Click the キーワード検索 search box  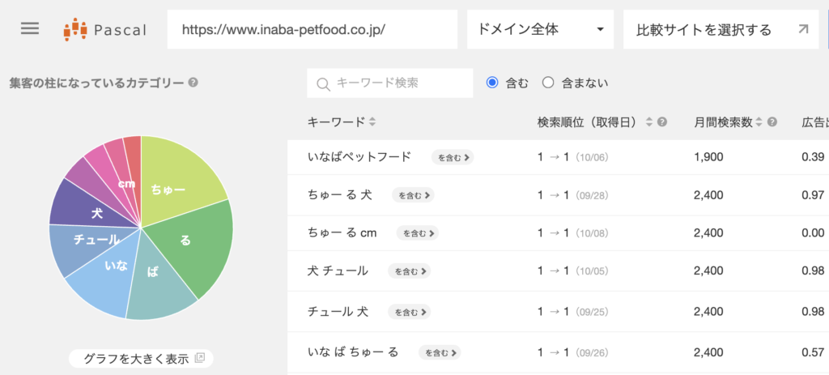(x=389, y=83)
